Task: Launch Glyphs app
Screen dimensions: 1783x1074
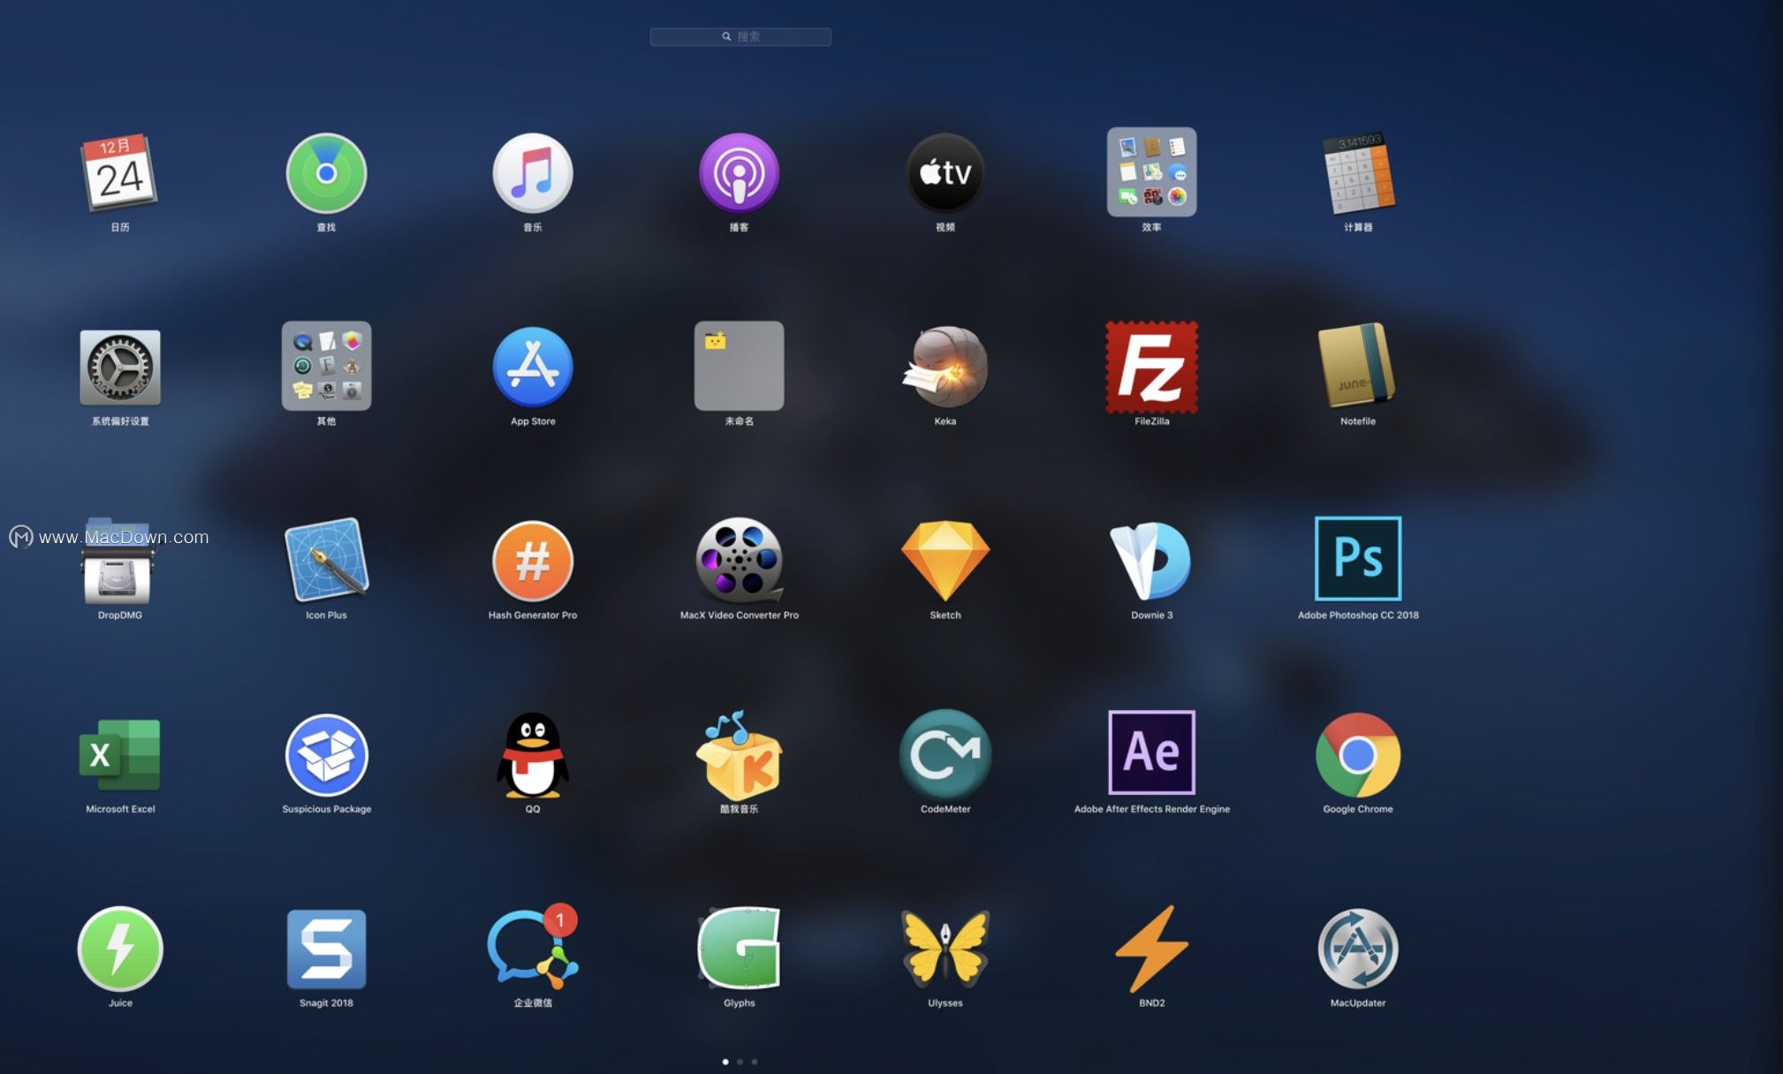Action: (x=739, y=949)
